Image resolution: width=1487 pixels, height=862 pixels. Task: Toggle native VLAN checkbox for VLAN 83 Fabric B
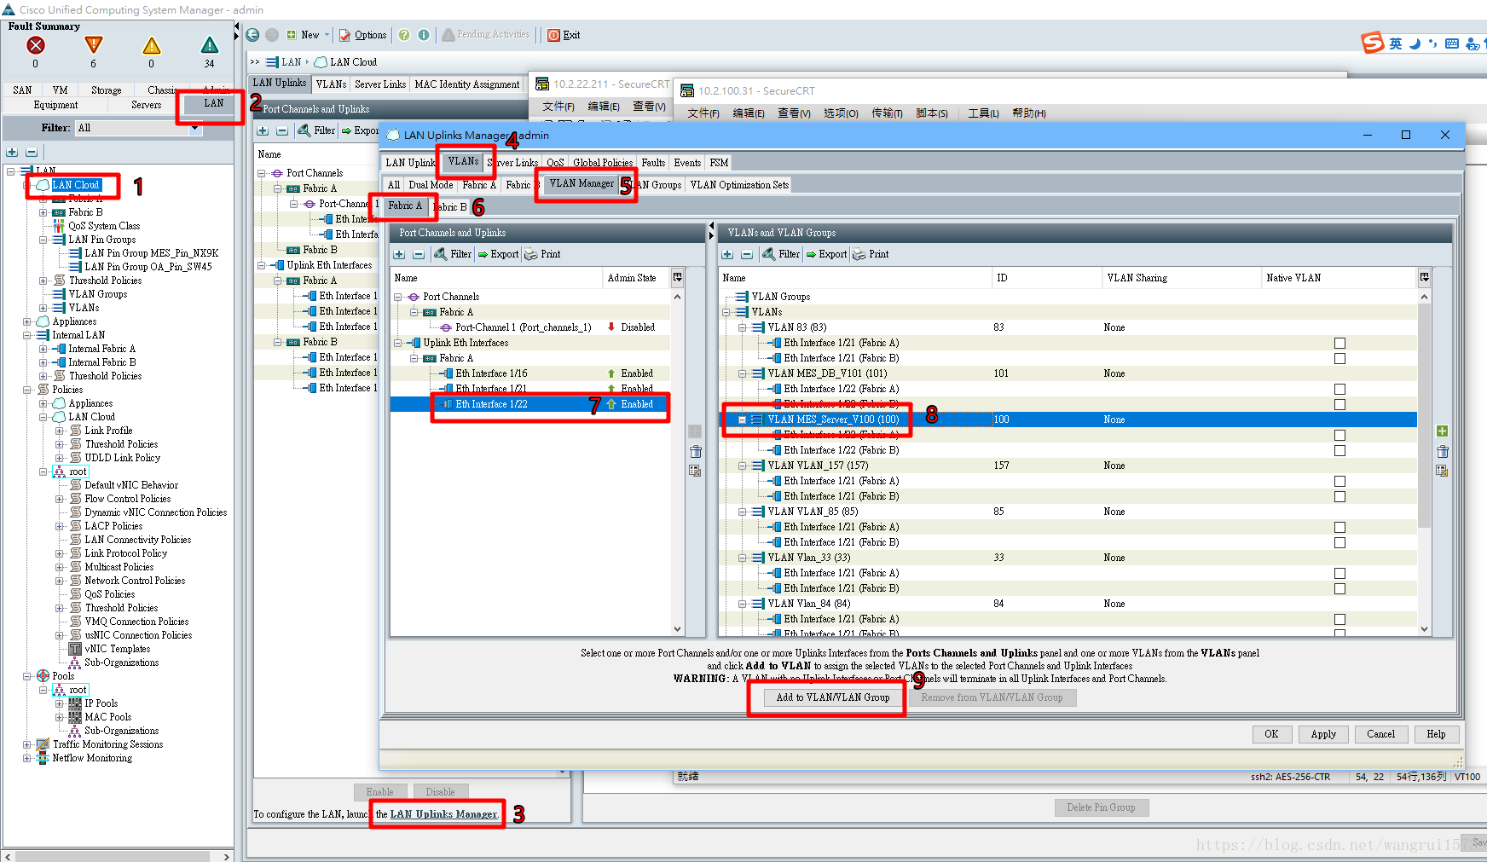click(1339, 358)
